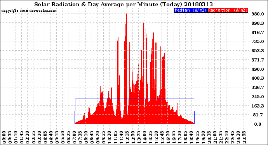Screen dimensions: 268x145
Task: Click the 05:15 time axis label
Action: [x=57, y=137]
